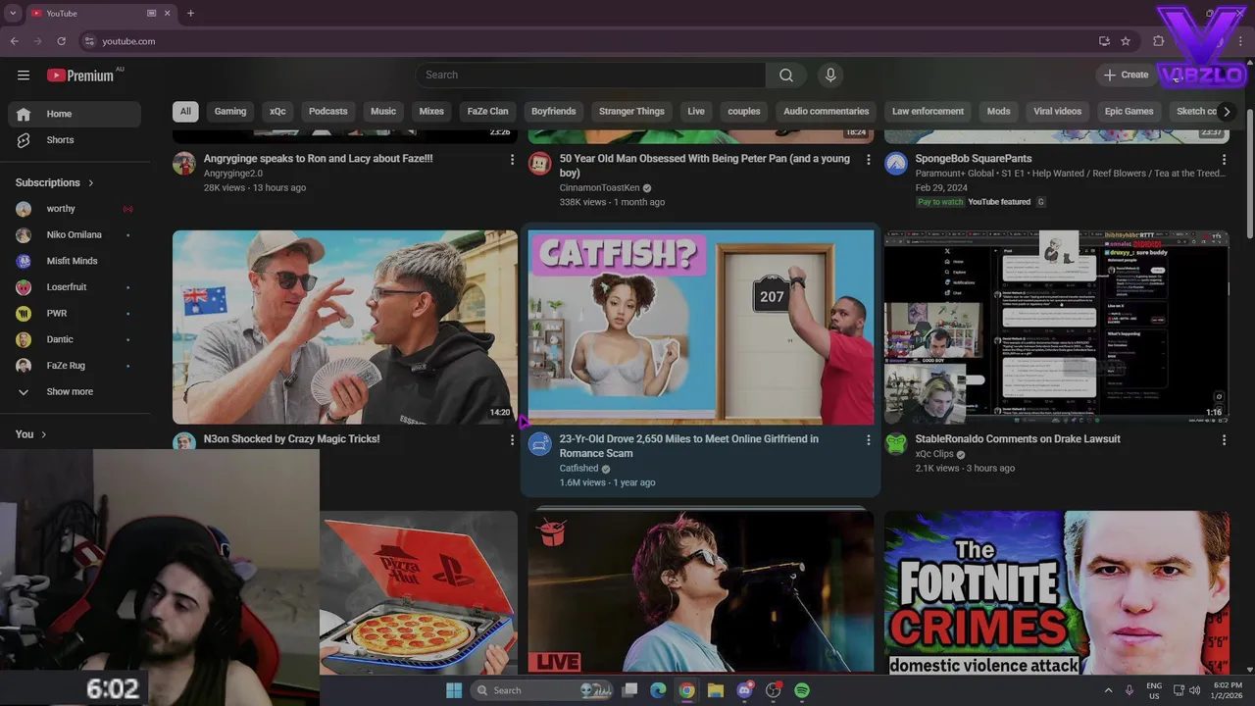
Task: Select the Mixes filter chip
Action: point(431,111)
